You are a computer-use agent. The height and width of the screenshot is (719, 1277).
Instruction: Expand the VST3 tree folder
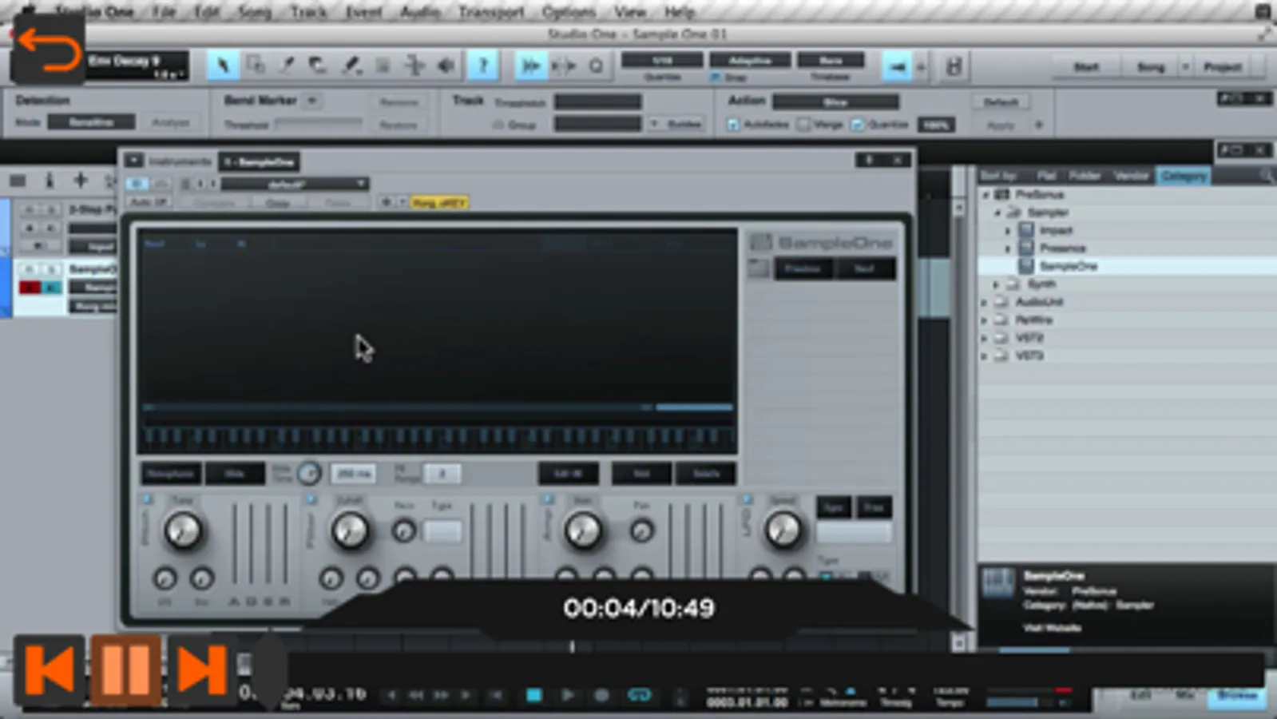tap(985, 356)
